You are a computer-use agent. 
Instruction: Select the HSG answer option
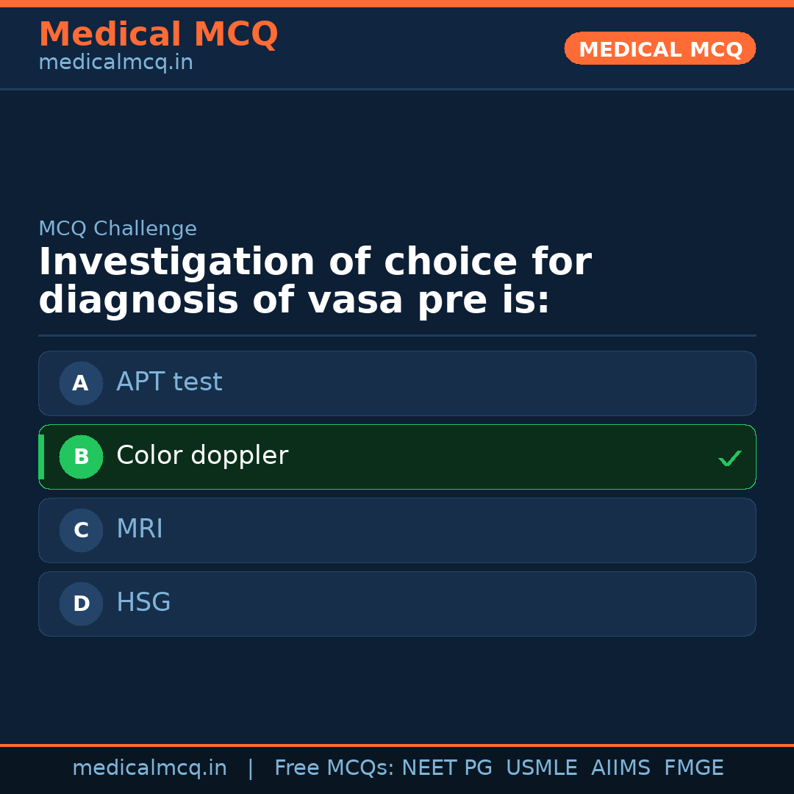397,604
